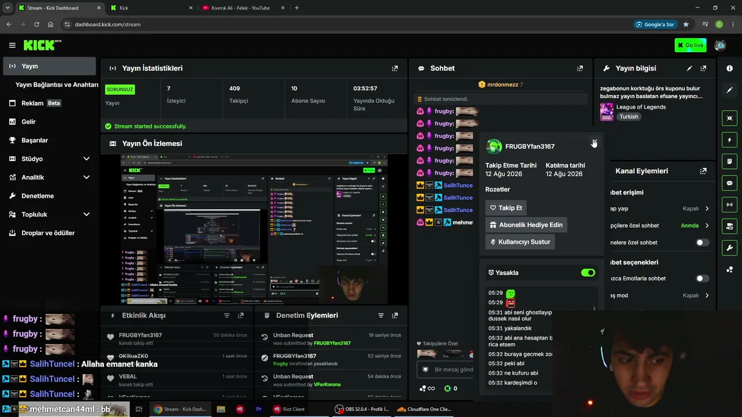The width and height of the screenshot is (742, 417).
Task: Click the stream preview thumbnail
Action: point(254,229)
